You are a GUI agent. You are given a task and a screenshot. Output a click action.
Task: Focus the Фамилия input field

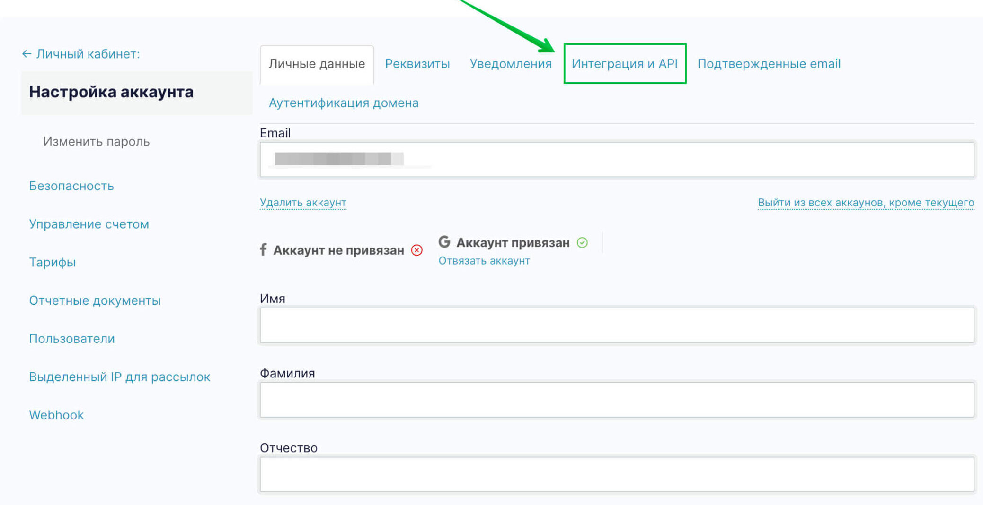point(617,400)
